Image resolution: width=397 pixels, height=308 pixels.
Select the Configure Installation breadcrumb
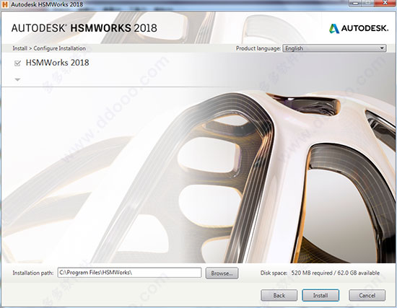click(60, 48)
